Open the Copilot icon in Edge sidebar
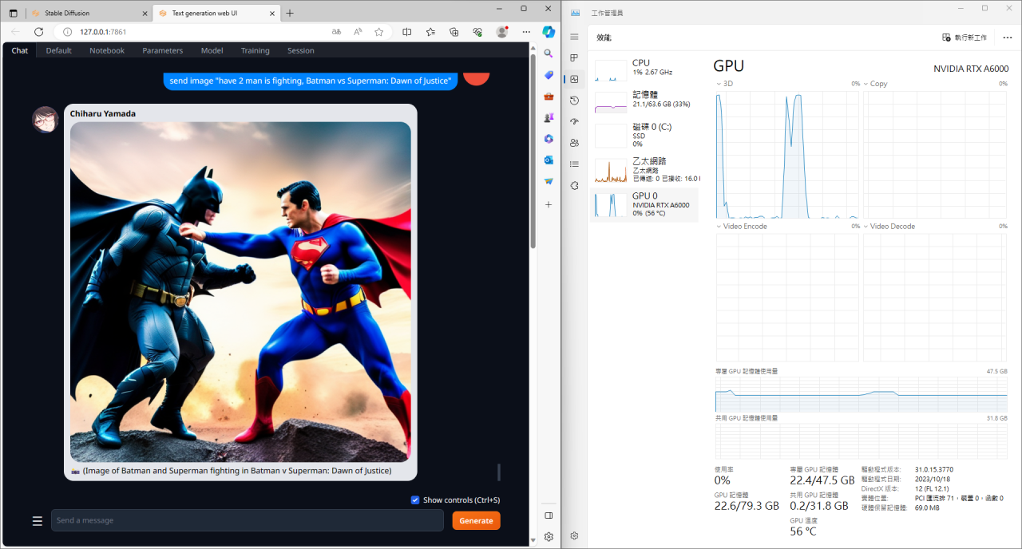 tap(549, 32)
